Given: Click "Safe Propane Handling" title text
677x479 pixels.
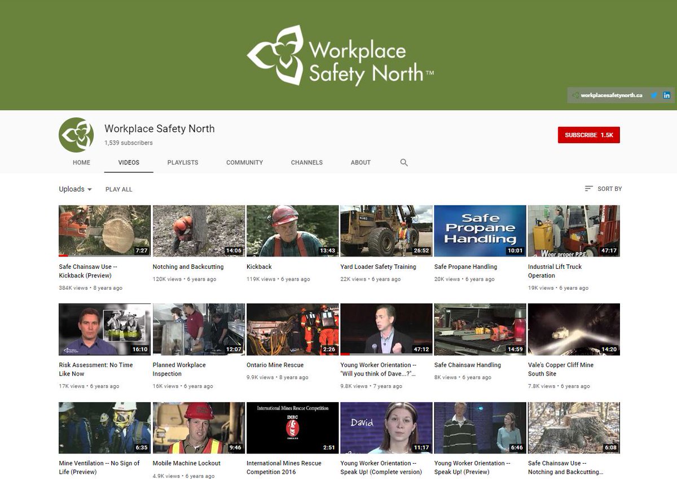Looking at the screenshot, I should pos(465,267).
